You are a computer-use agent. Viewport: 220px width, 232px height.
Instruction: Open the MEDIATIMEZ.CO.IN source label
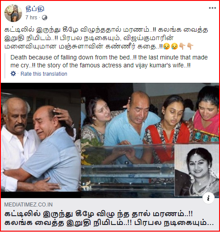coord(28,205)
